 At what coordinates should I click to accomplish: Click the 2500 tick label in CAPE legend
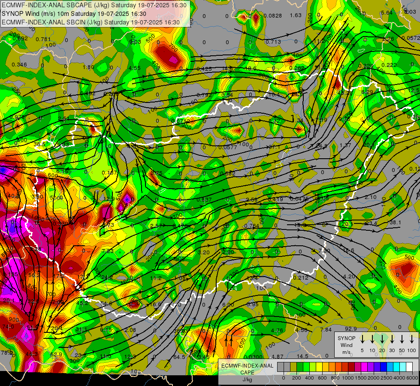387,378
